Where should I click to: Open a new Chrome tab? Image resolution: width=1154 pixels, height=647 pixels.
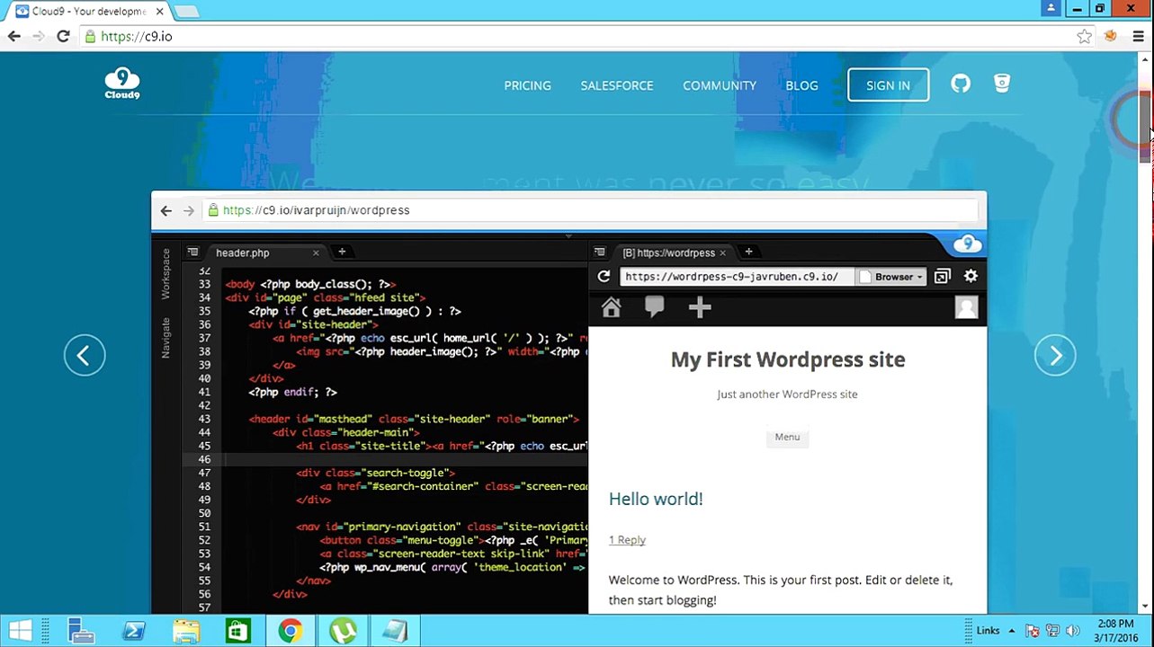[x=186, y=11]
